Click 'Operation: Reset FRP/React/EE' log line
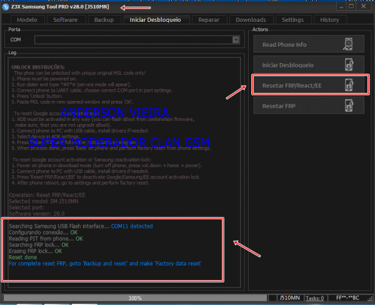Viewport: 375px width, 305px height. click(x=47, y=195)
